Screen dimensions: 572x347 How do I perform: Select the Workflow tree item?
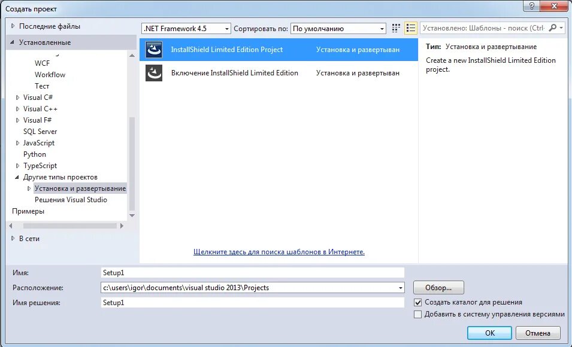click(50, 74)
